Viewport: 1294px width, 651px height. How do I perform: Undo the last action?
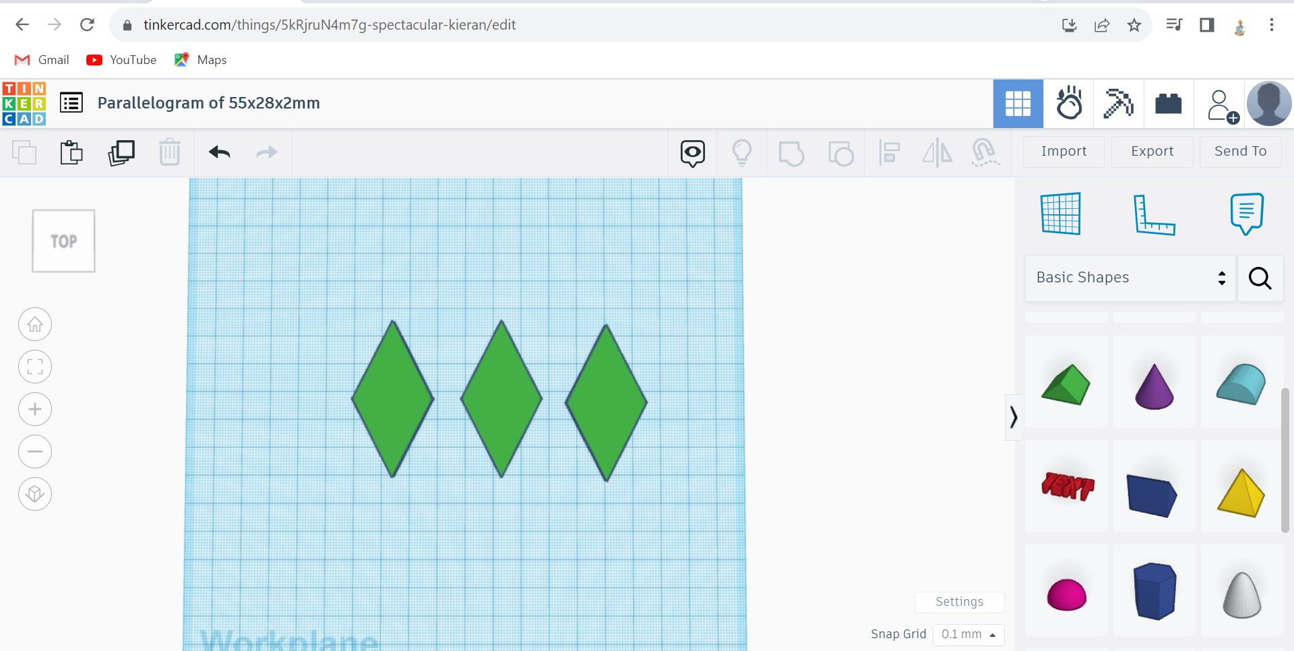tap(220, 152)
